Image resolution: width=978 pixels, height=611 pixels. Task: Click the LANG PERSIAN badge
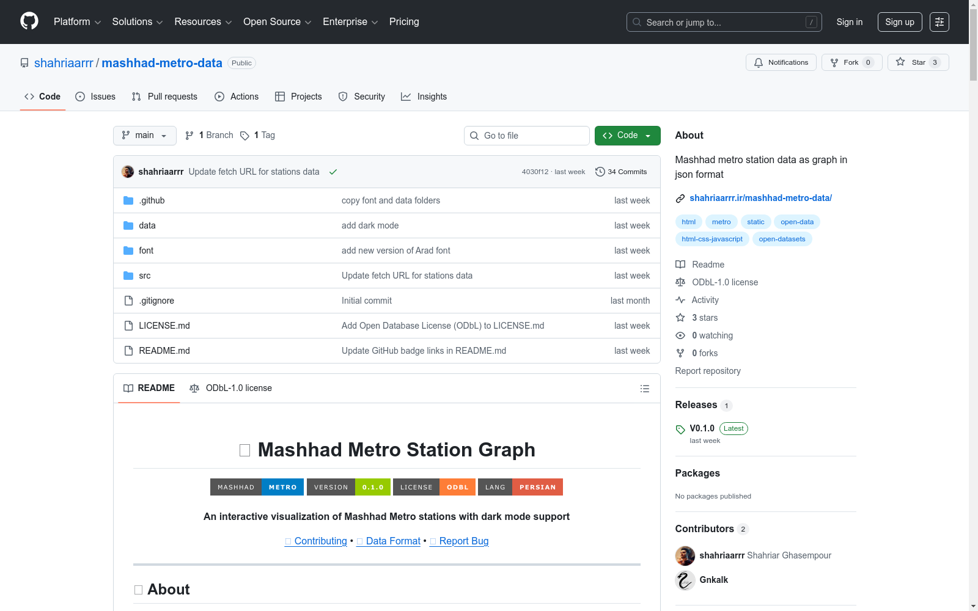coord(520,487)
